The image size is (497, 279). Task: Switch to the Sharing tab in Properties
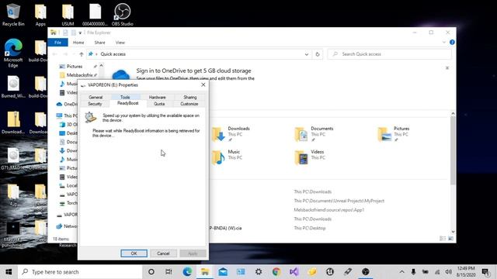pyautogui.click(x=189, y=97)
